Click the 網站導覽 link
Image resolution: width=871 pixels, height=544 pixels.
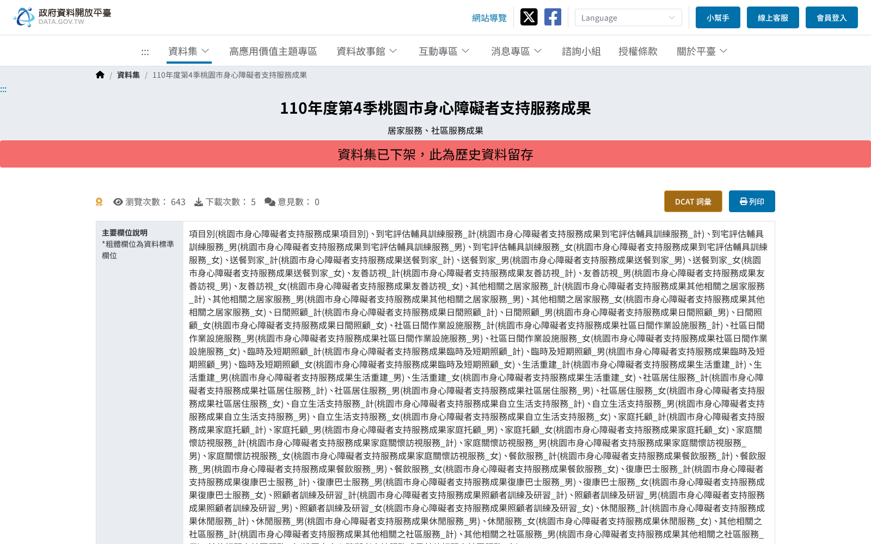[489, 18]
